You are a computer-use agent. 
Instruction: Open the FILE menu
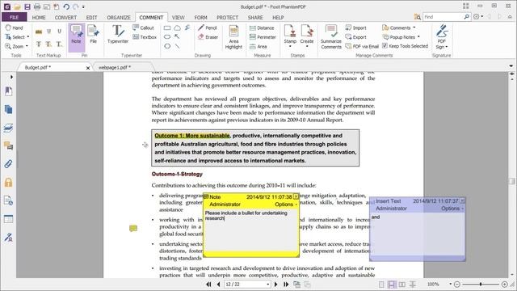(15, 17)
